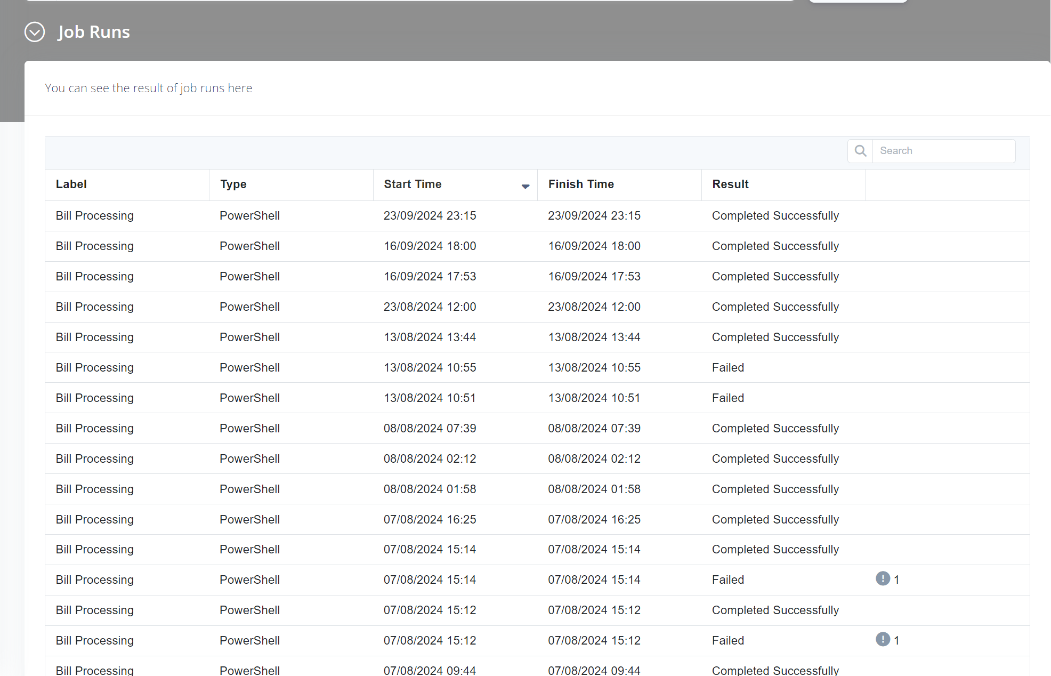Sort by the Result column header
The image size is (1051, 676).
pos(730,184)
